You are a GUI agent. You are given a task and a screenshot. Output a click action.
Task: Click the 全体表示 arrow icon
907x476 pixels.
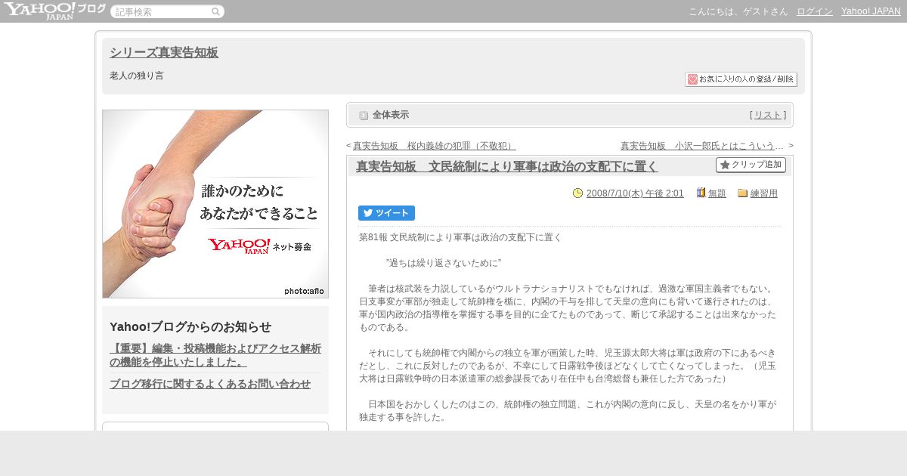pyautogui.click(x=364, y=116)
